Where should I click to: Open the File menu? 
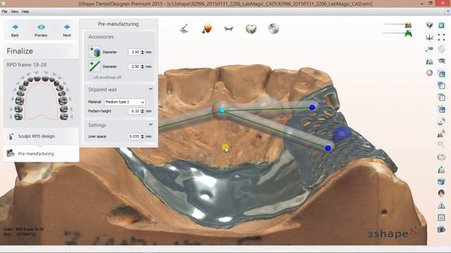[5, 11]
